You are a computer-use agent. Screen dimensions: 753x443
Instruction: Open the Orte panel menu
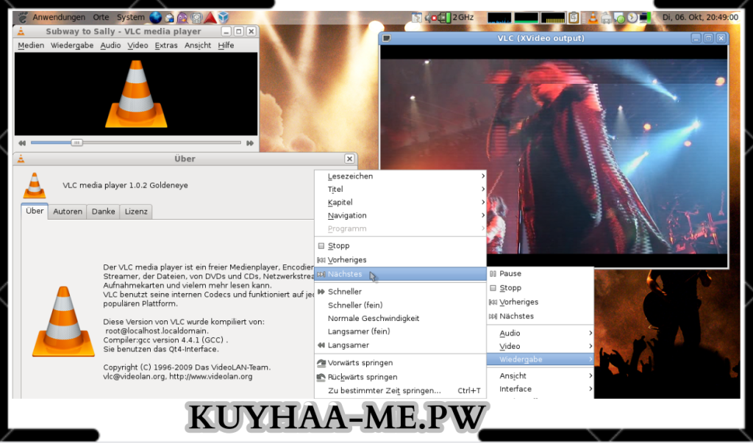click(101, 18)
